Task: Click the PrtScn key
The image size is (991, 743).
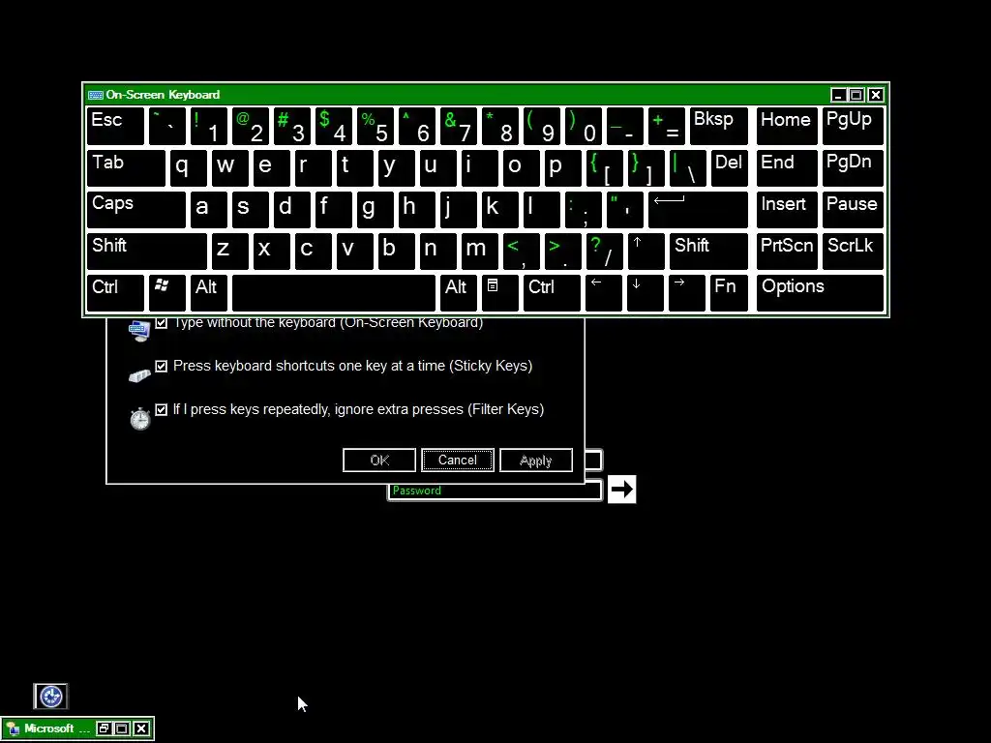Action: 787,251
